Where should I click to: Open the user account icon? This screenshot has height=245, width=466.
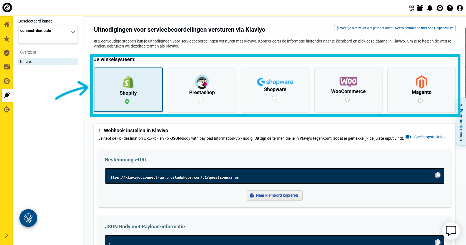coord(460,8)
